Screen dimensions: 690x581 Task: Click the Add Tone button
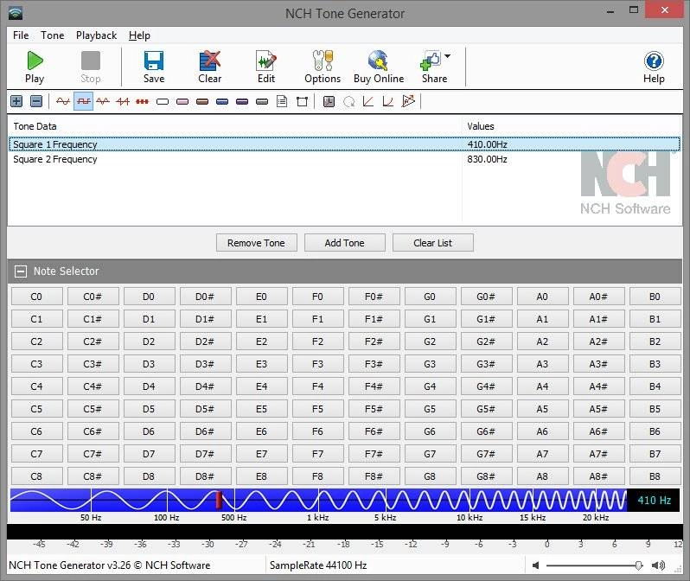[x=344, y=243]
